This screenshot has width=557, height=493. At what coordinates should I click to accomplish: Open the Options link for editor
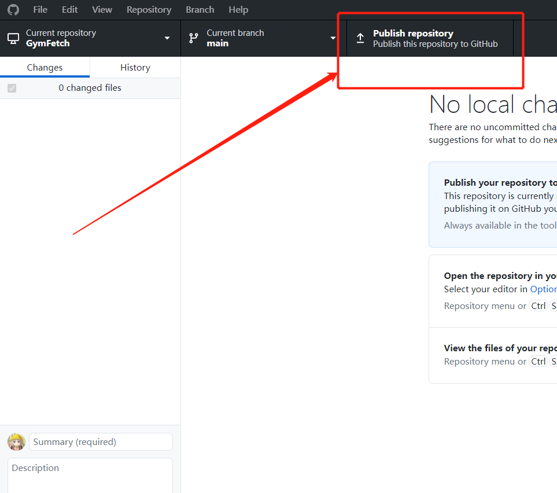click(x=544, y=289)
